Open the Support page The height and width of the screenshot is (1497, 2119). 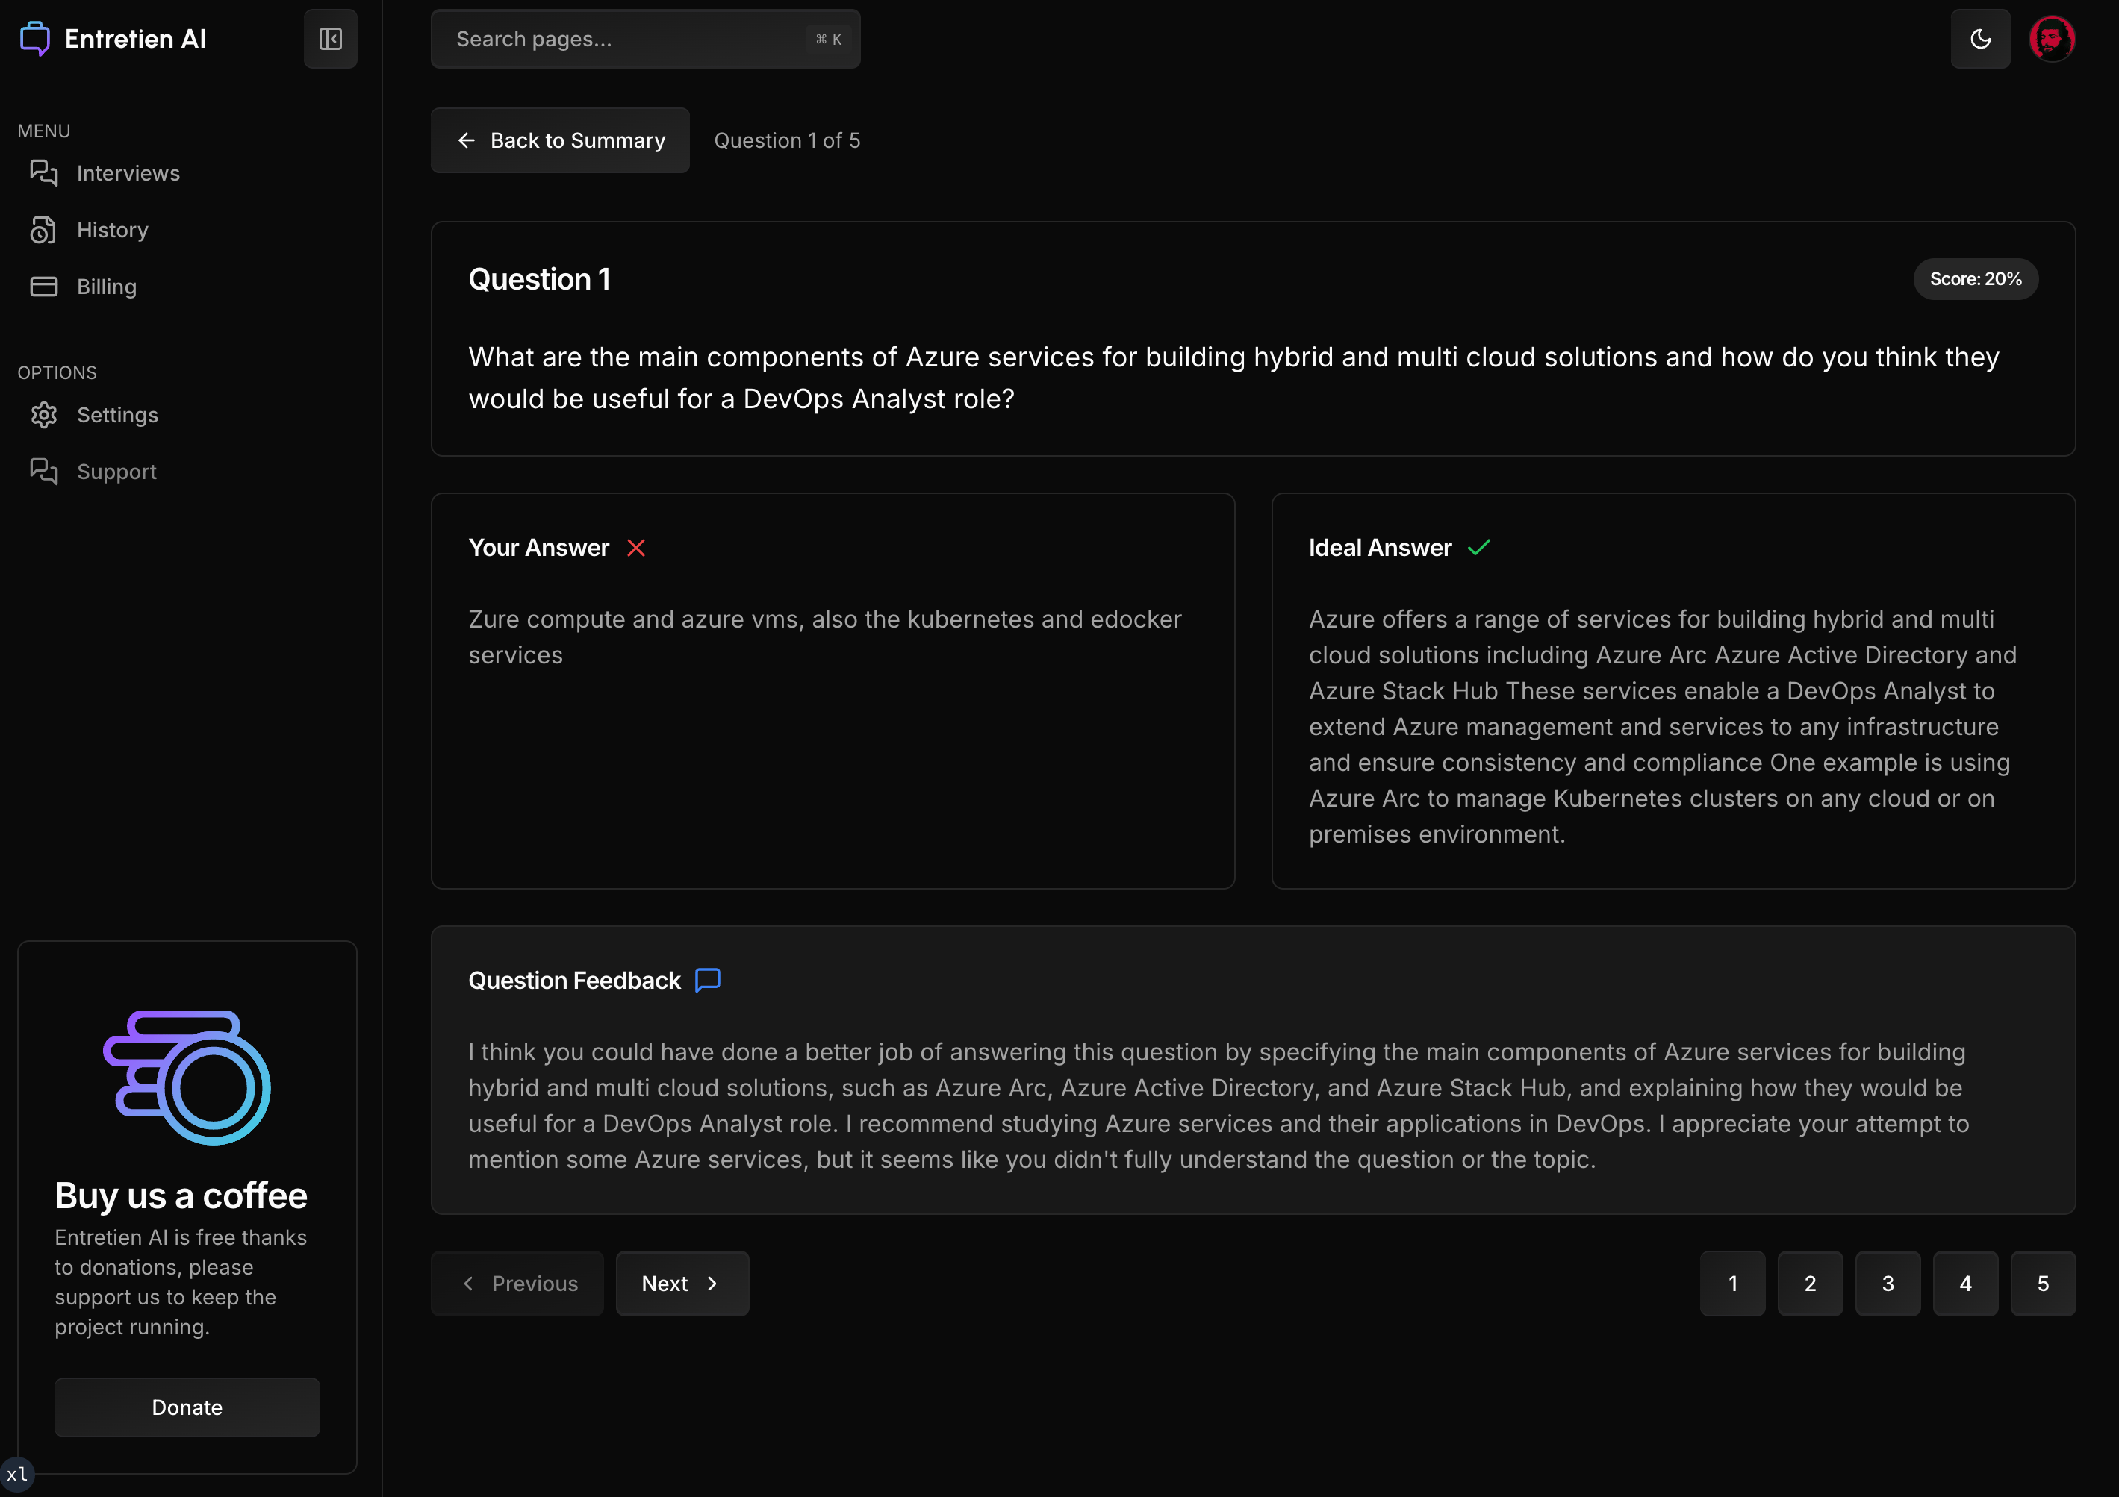(116, 472)
